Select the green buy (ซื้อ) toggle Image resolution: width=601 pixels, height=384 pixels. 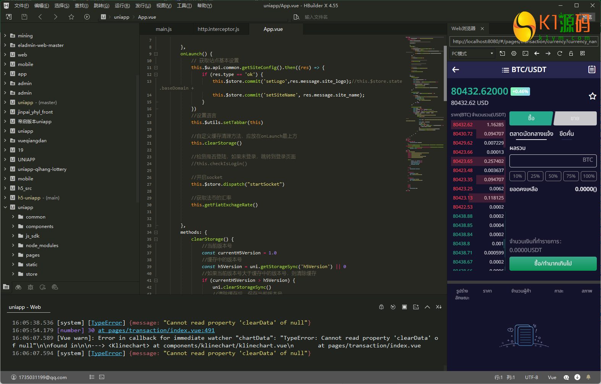pos(531,118)
